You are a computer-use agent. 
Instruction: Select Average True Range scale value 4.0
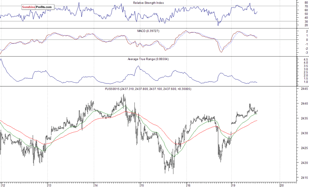(x=306, y=63)
